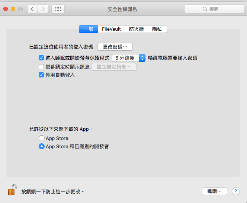247x203 pixels.
Task: Show all preferences with grid icon
Action: point(58,9)
